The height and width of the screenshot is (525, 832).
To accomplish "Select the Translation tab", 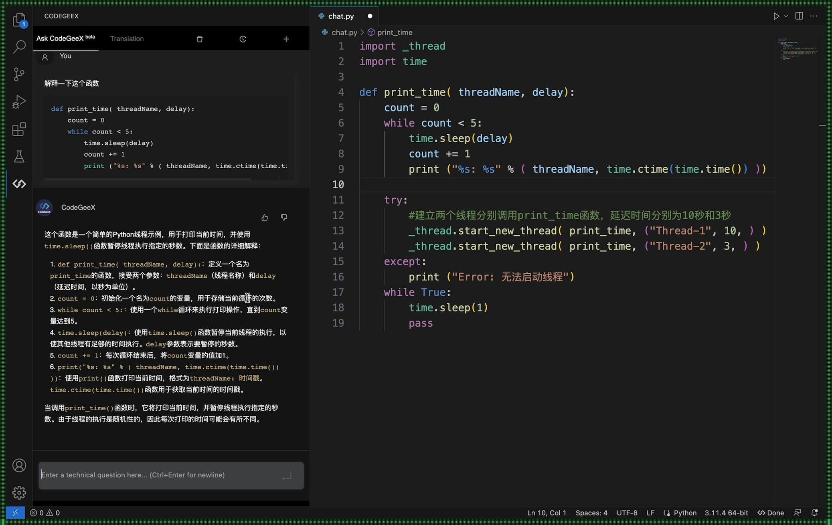I will click(127, 38).
